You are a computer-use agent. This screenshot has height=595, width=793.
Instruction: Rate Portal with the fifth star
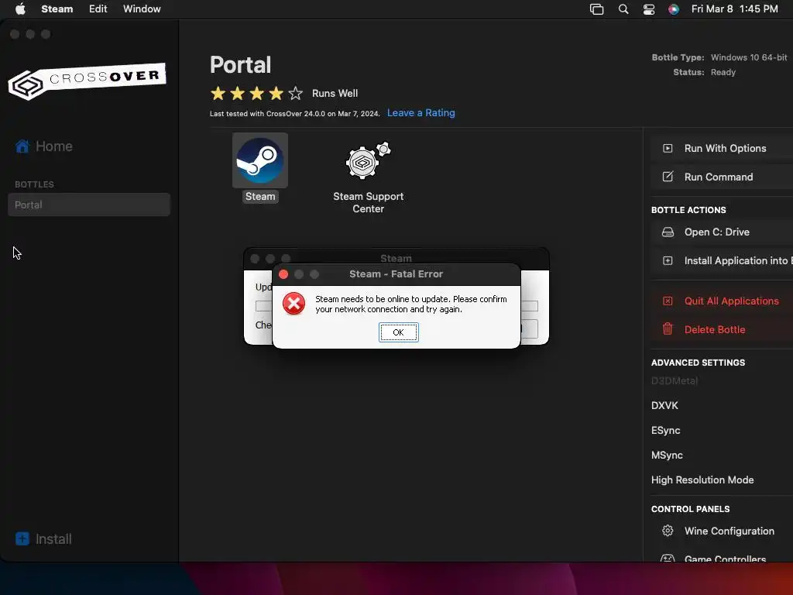[295, 93]
